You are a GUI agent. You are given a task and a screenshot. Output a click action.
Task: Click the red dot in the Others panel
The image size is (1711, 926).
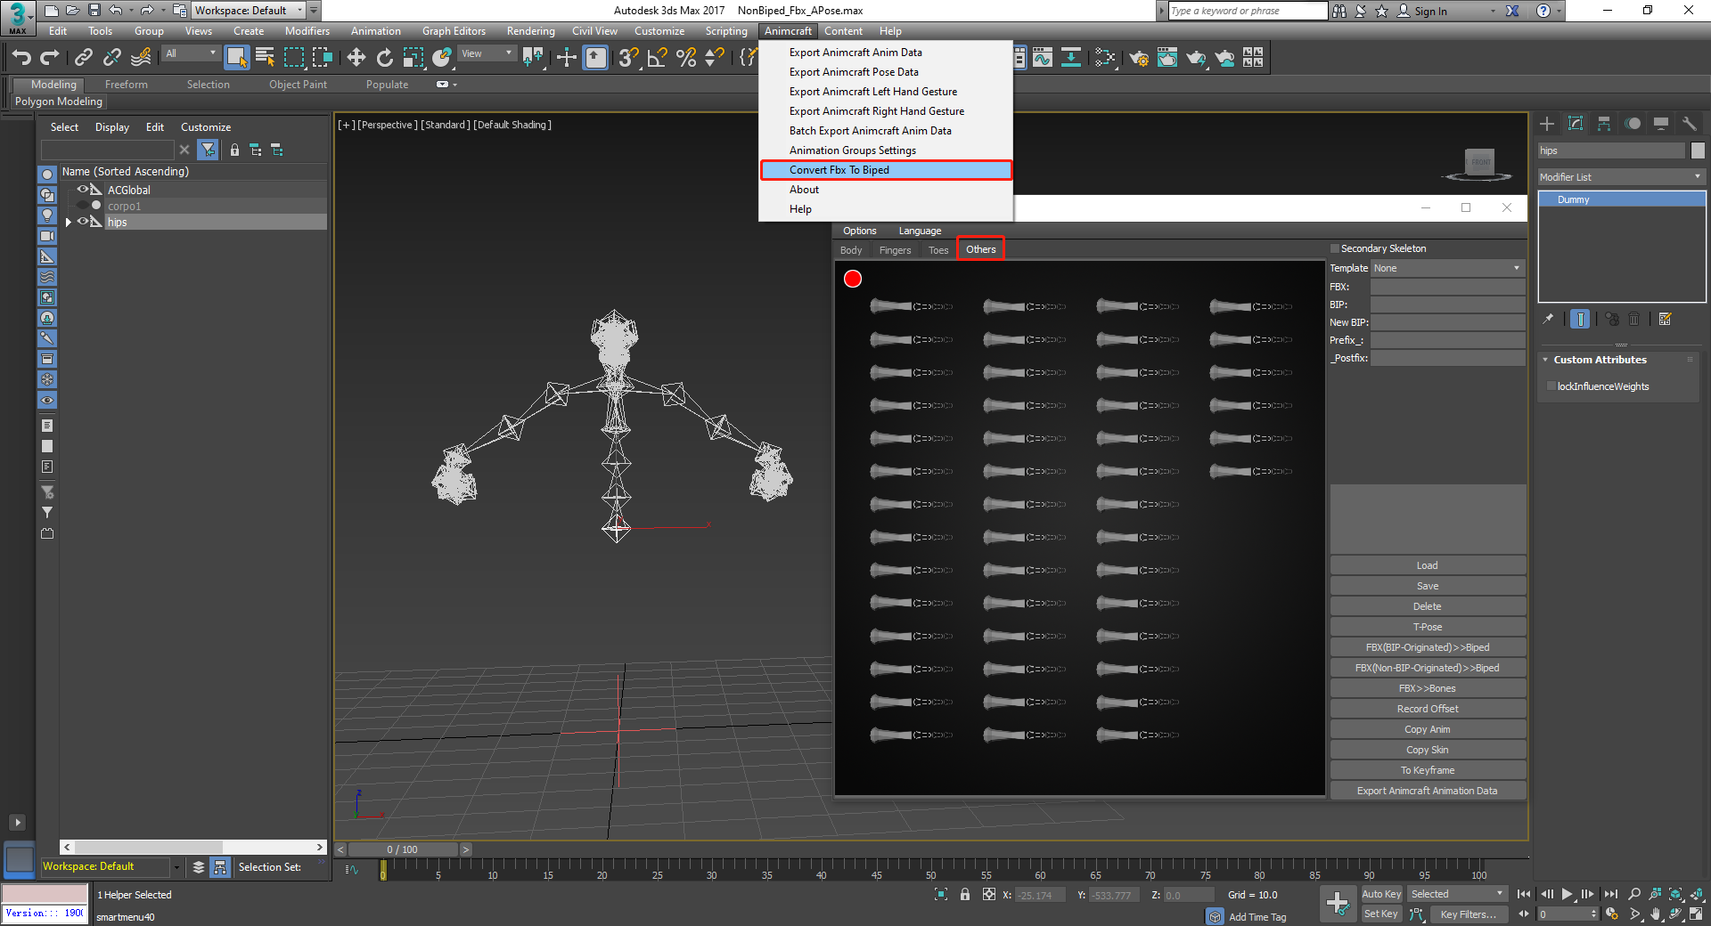click(x=853, y=279)
